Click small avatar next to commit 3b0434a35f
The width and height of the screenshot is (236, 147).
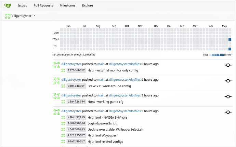coord(63,86)
